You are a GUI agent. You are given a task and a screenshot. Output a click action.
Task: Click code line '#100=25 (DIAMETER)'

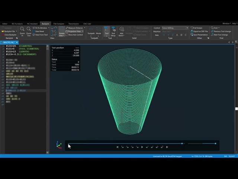point(19,46)
